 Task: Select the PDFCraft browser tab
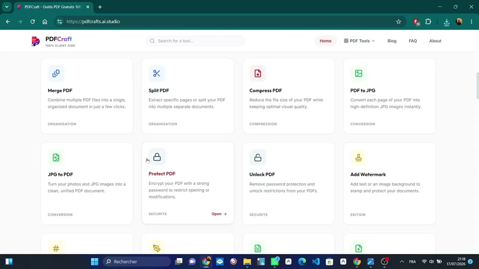click(x=53, y=7)
